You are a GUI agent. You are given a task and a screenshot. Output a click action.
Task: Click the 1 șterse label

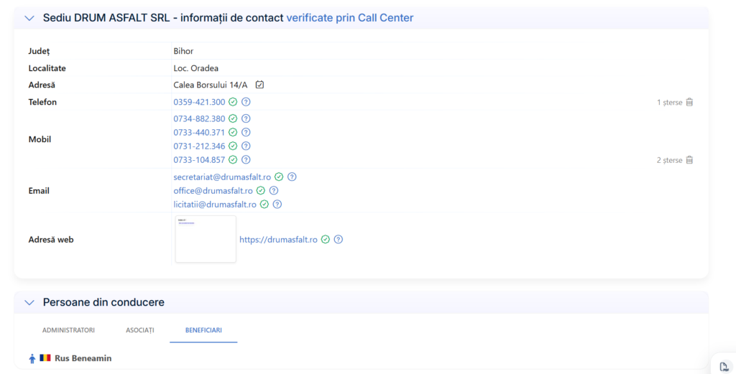(x=669, y=103)
